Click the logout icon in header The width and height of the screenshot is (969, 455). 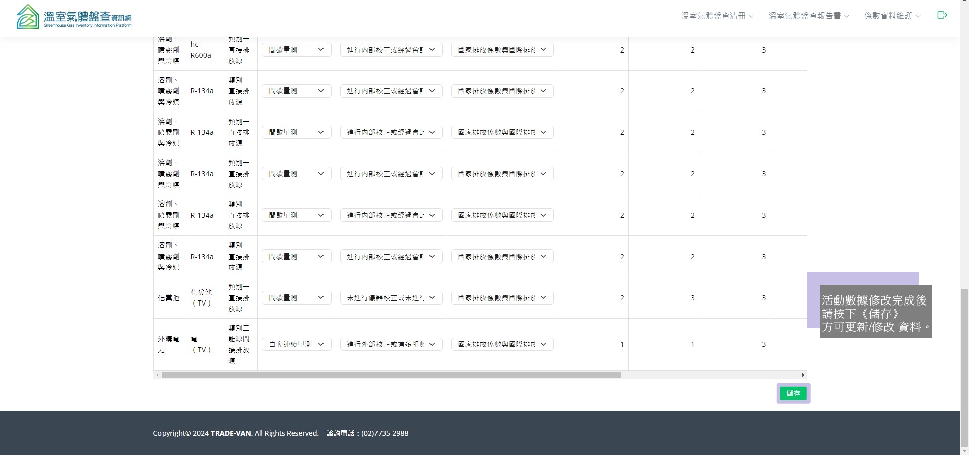click(942, 15)
